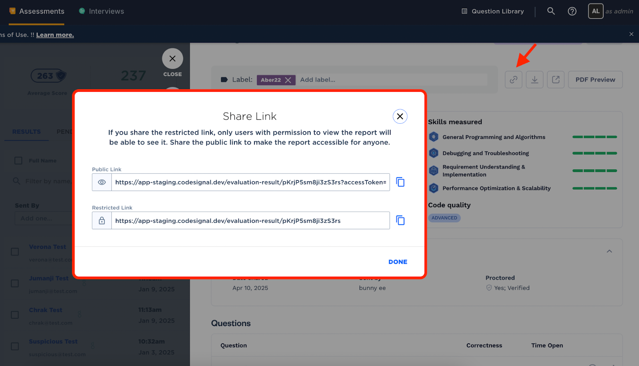
Task: Open report in new window icon
Action: click(x=556, y=79)
